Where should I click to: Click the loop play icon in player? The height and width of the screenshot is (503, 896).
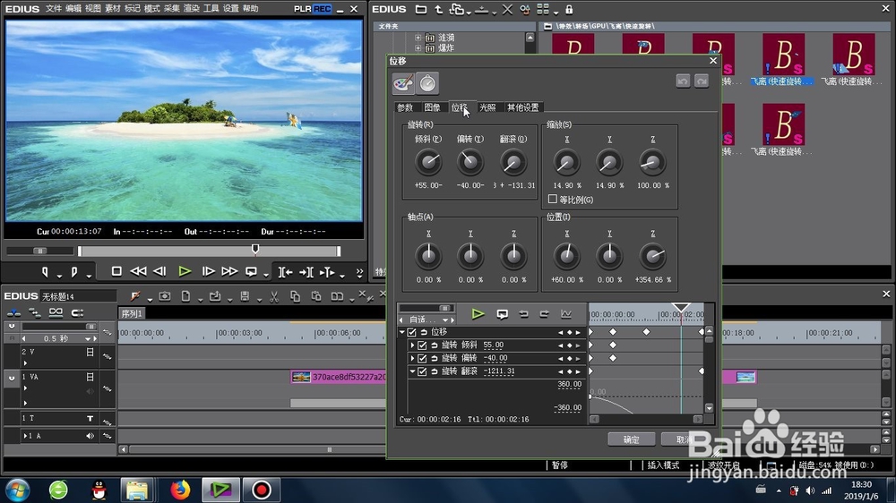(x=251, y=272)
